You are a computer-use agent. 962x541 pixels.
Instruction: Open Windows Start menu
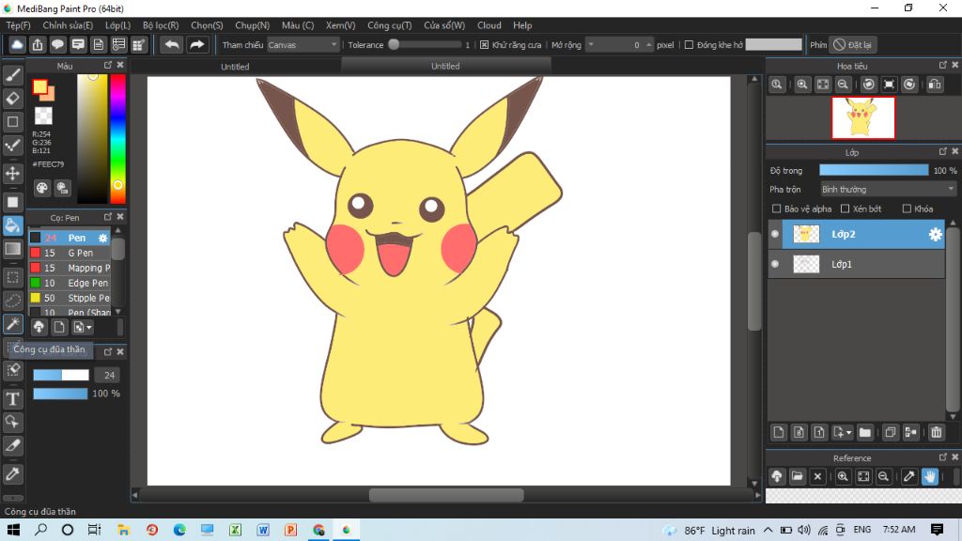coord(13,530)
